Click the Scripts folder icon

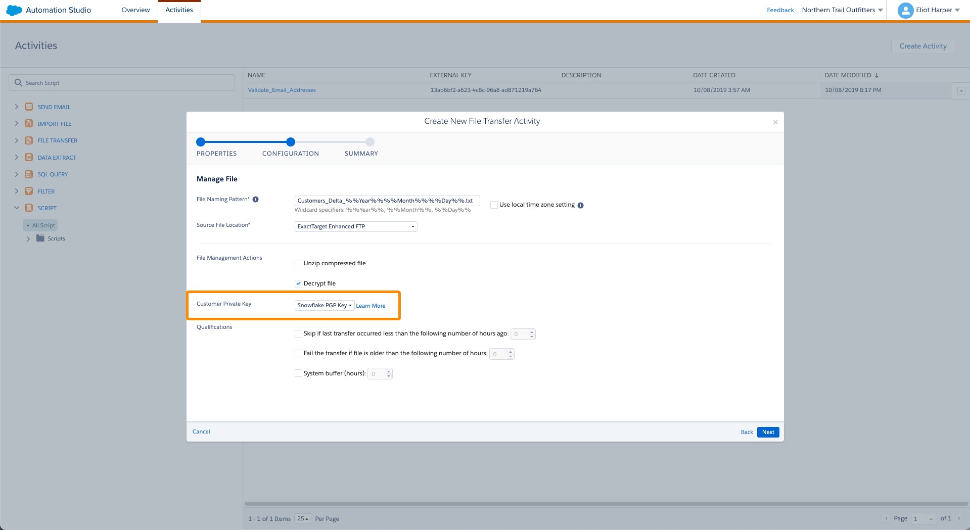tap(40, 238)
